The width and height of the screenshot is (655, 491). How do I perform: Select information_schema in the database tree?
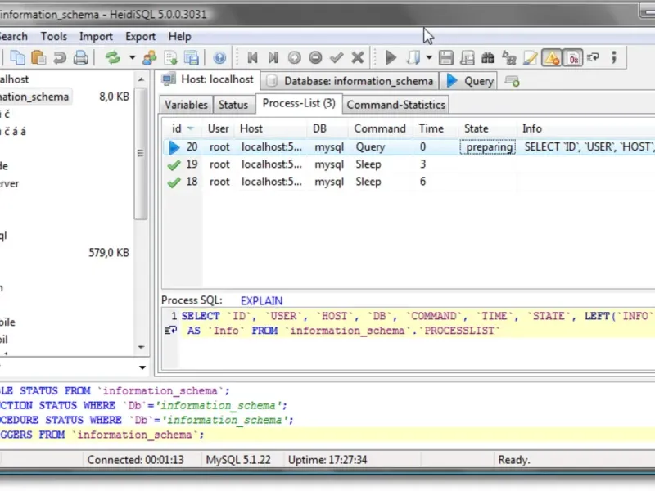34,97
